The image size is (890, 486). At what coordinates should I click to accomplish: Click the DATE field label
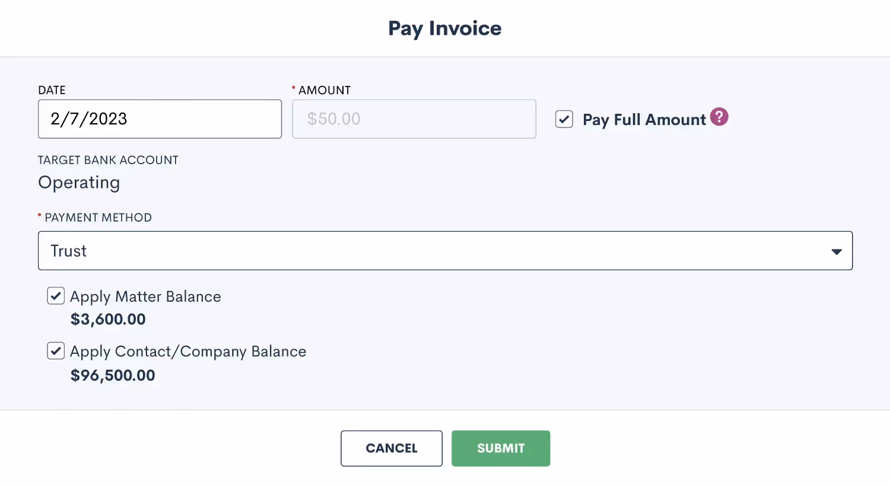point(52,90)
